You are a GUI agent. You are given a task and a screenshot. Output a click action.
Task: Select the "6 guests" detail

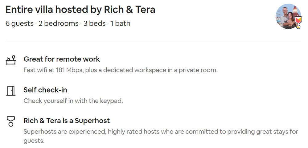point(19,23)
